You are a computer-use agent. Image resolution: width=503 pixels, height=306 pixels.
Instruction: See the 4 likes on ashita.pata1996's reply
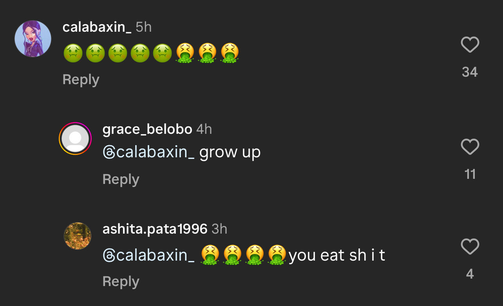(x=470, y=274)
